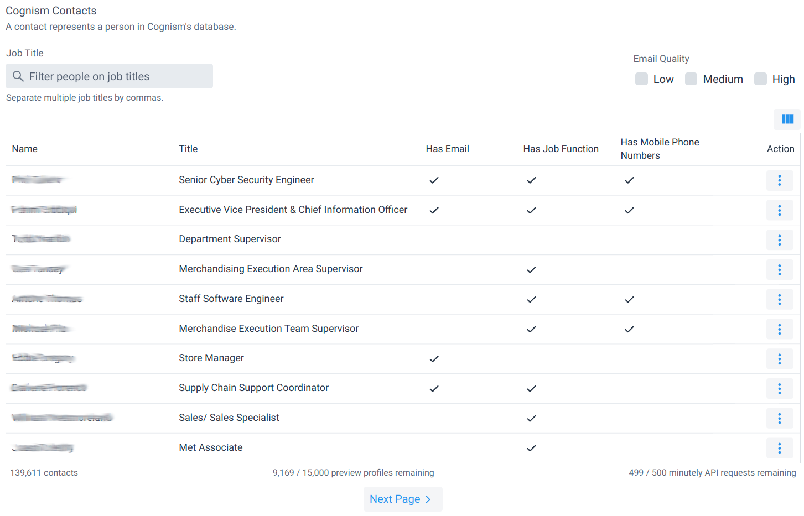Click the Has Email column header
The height and width of the screenshot is (516, 804).
[447, 149]
